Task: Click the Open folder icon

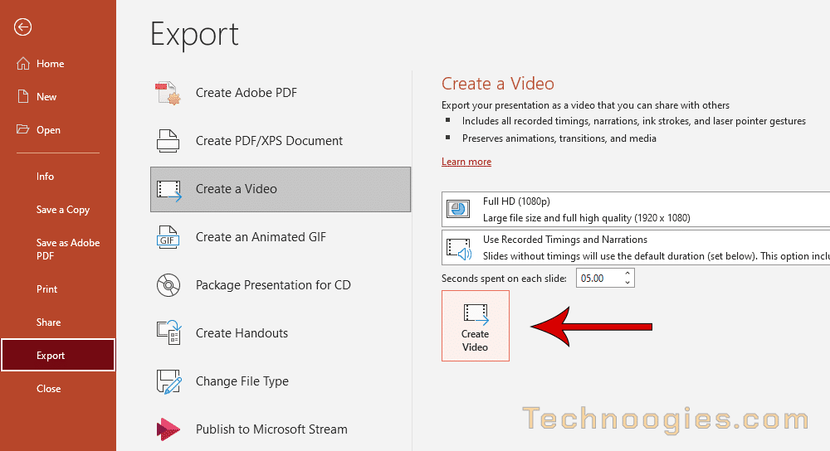Action: point(22,129)
